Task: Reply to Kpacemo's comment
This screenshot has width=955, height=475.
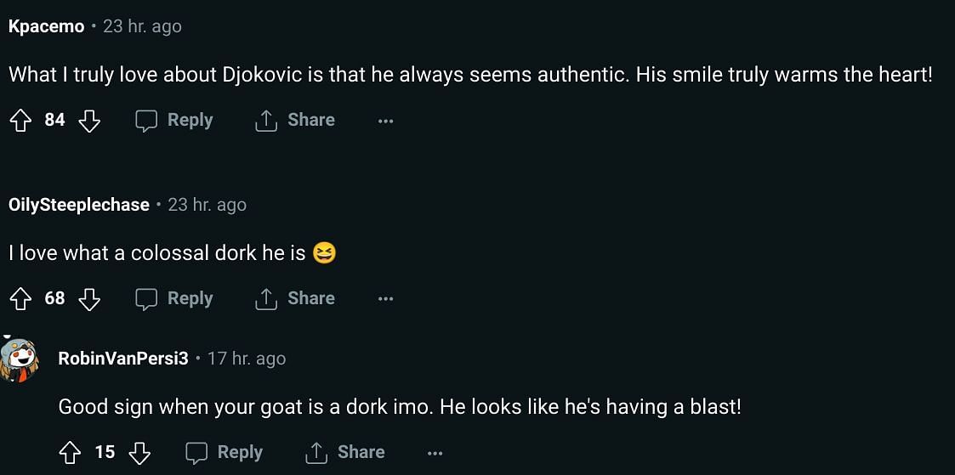Action: (x=174, y=121)
